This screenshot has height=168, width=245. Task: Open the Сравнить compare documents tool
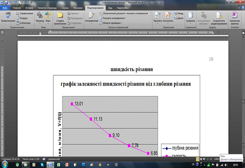click(x=190, y=16)
